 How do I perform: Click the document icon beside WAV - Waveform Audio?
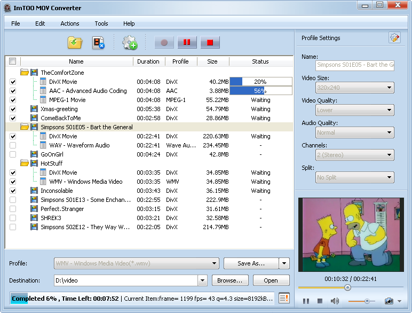tap(43, 145)
